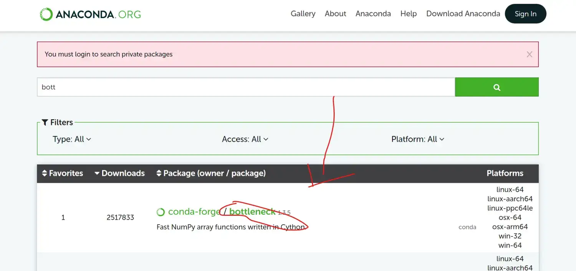
Task: Sort by Favorites column
Action: [63, 173]
